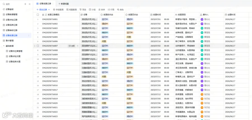
Task: Click the drag handle of row CHG20250716007
Action: point(35,46)
